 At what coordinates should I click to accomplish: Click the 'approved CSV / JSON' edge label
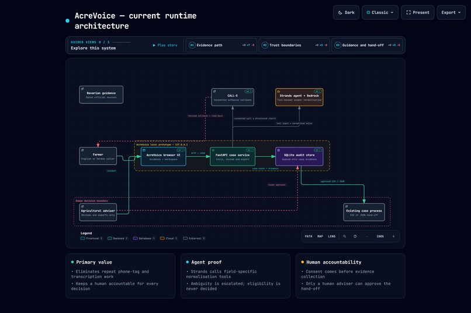[x=333, y=181]
